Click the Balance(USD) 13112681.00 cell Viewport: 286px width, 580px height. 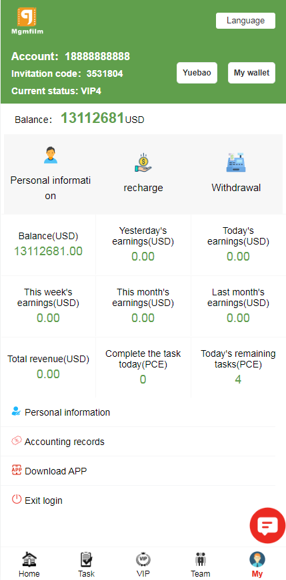point(48,245)
